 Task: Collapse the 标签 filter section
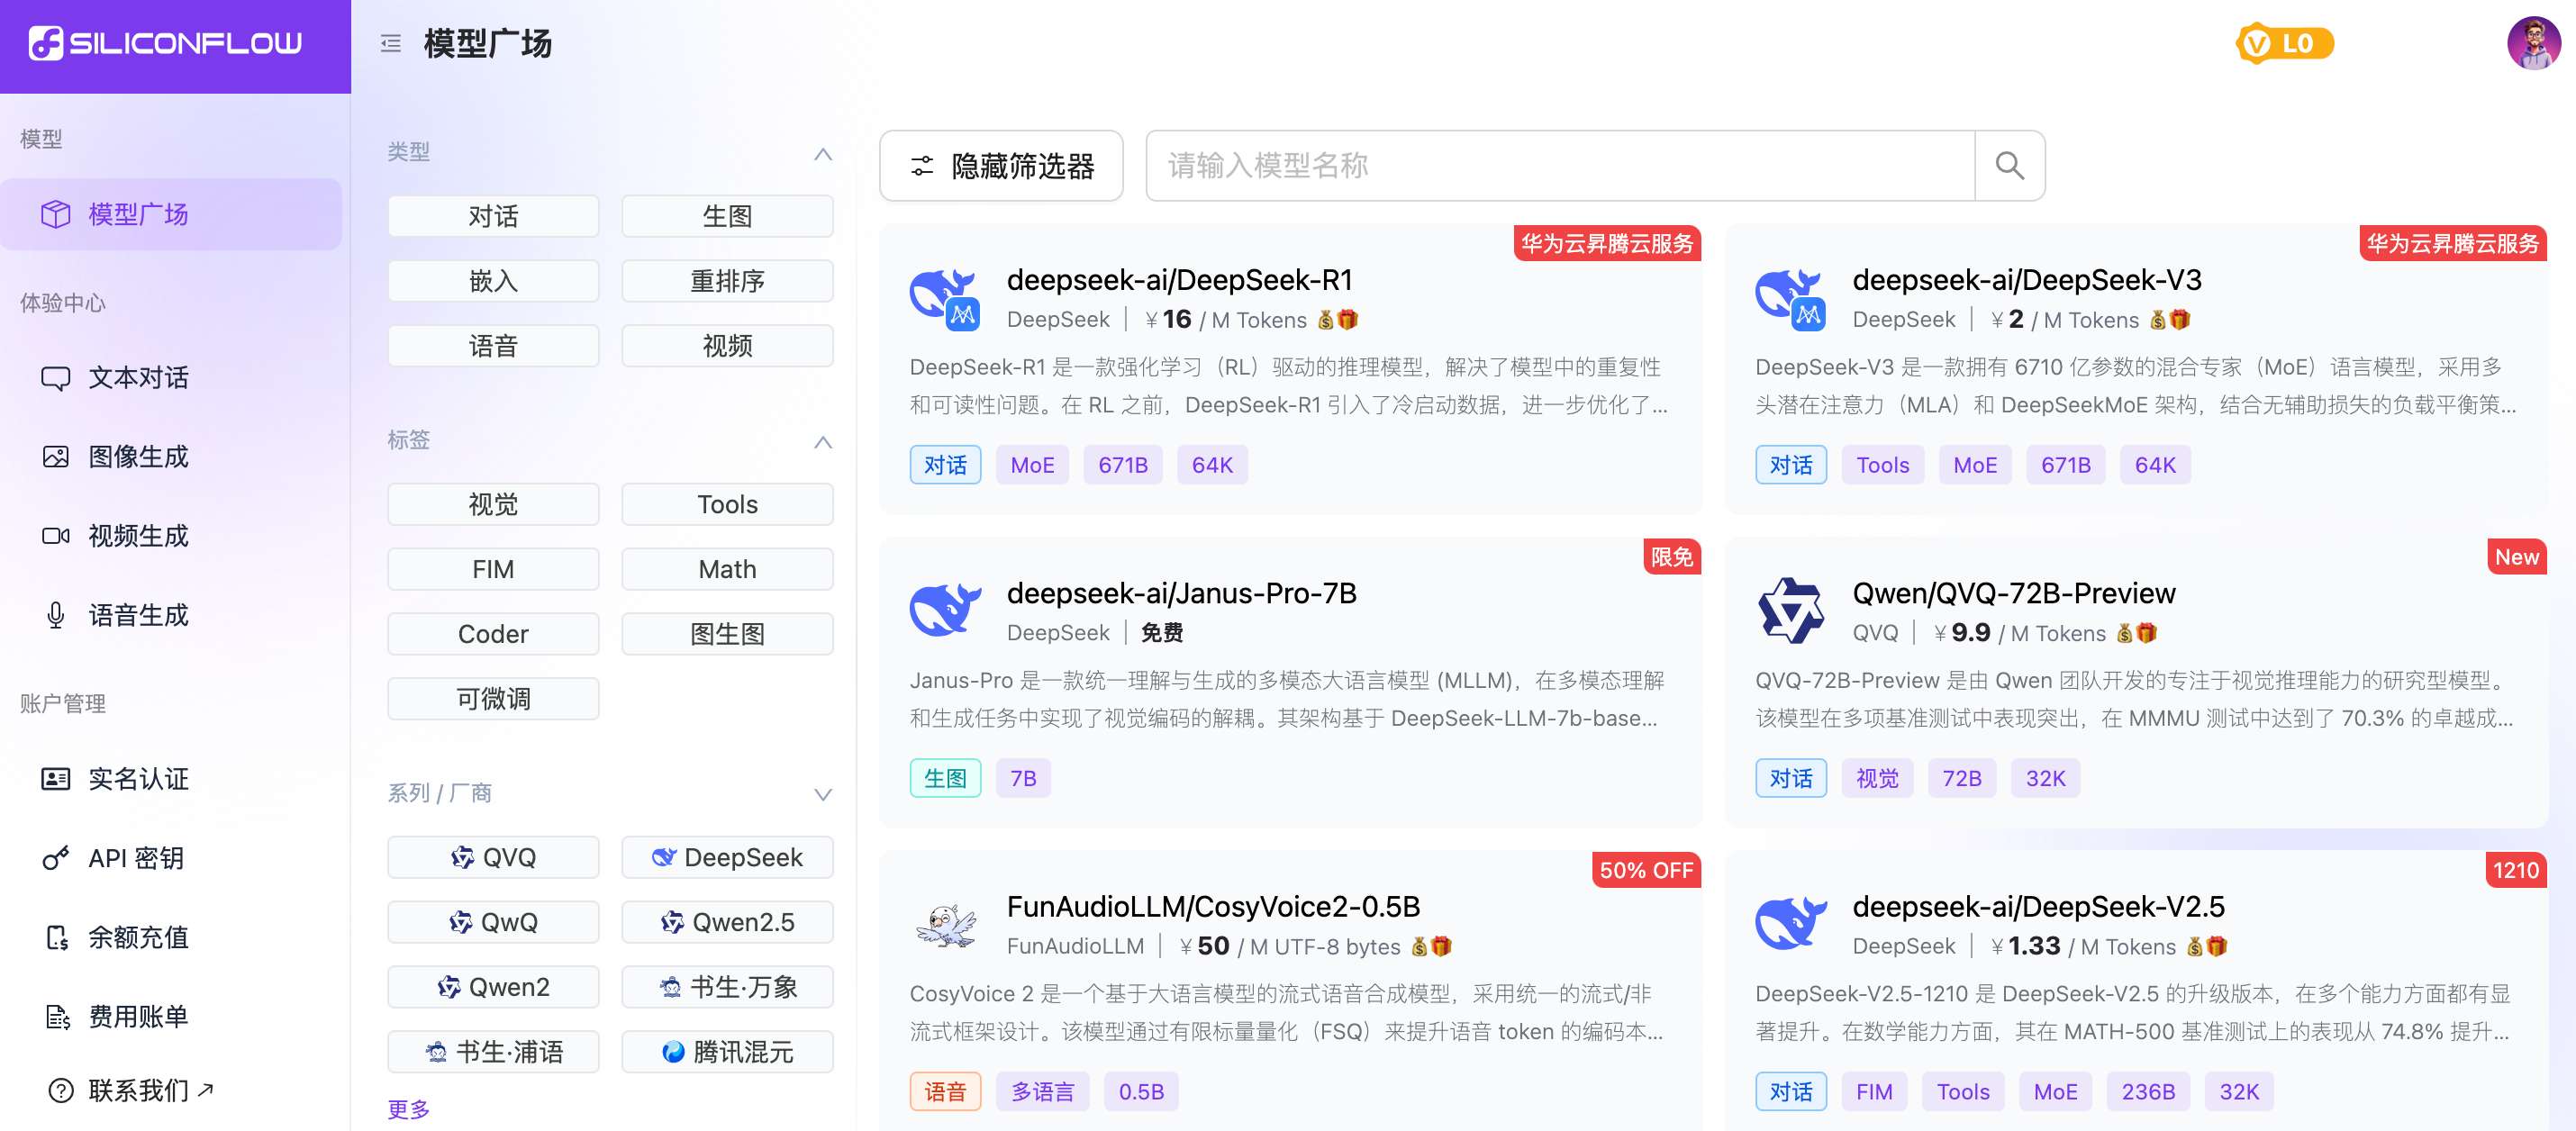pyautogui.click(x=822, y=442)
